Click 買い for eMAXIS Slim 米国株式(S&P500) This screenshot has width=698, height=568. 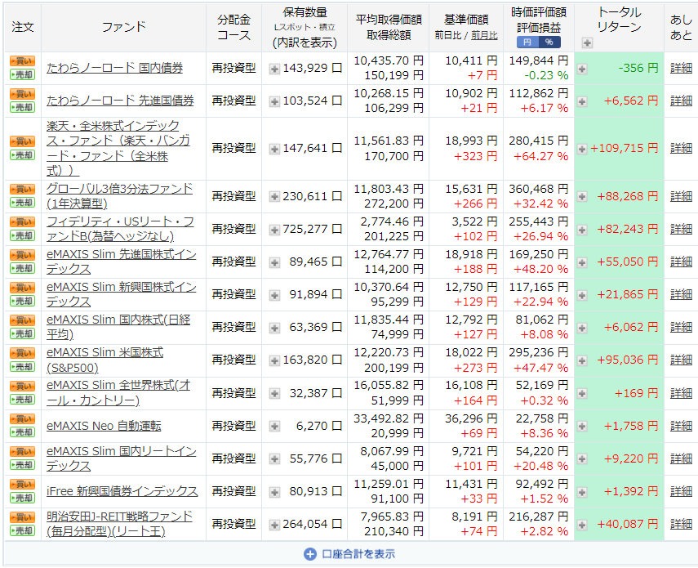pyautogui.click(x=22, y=354)
